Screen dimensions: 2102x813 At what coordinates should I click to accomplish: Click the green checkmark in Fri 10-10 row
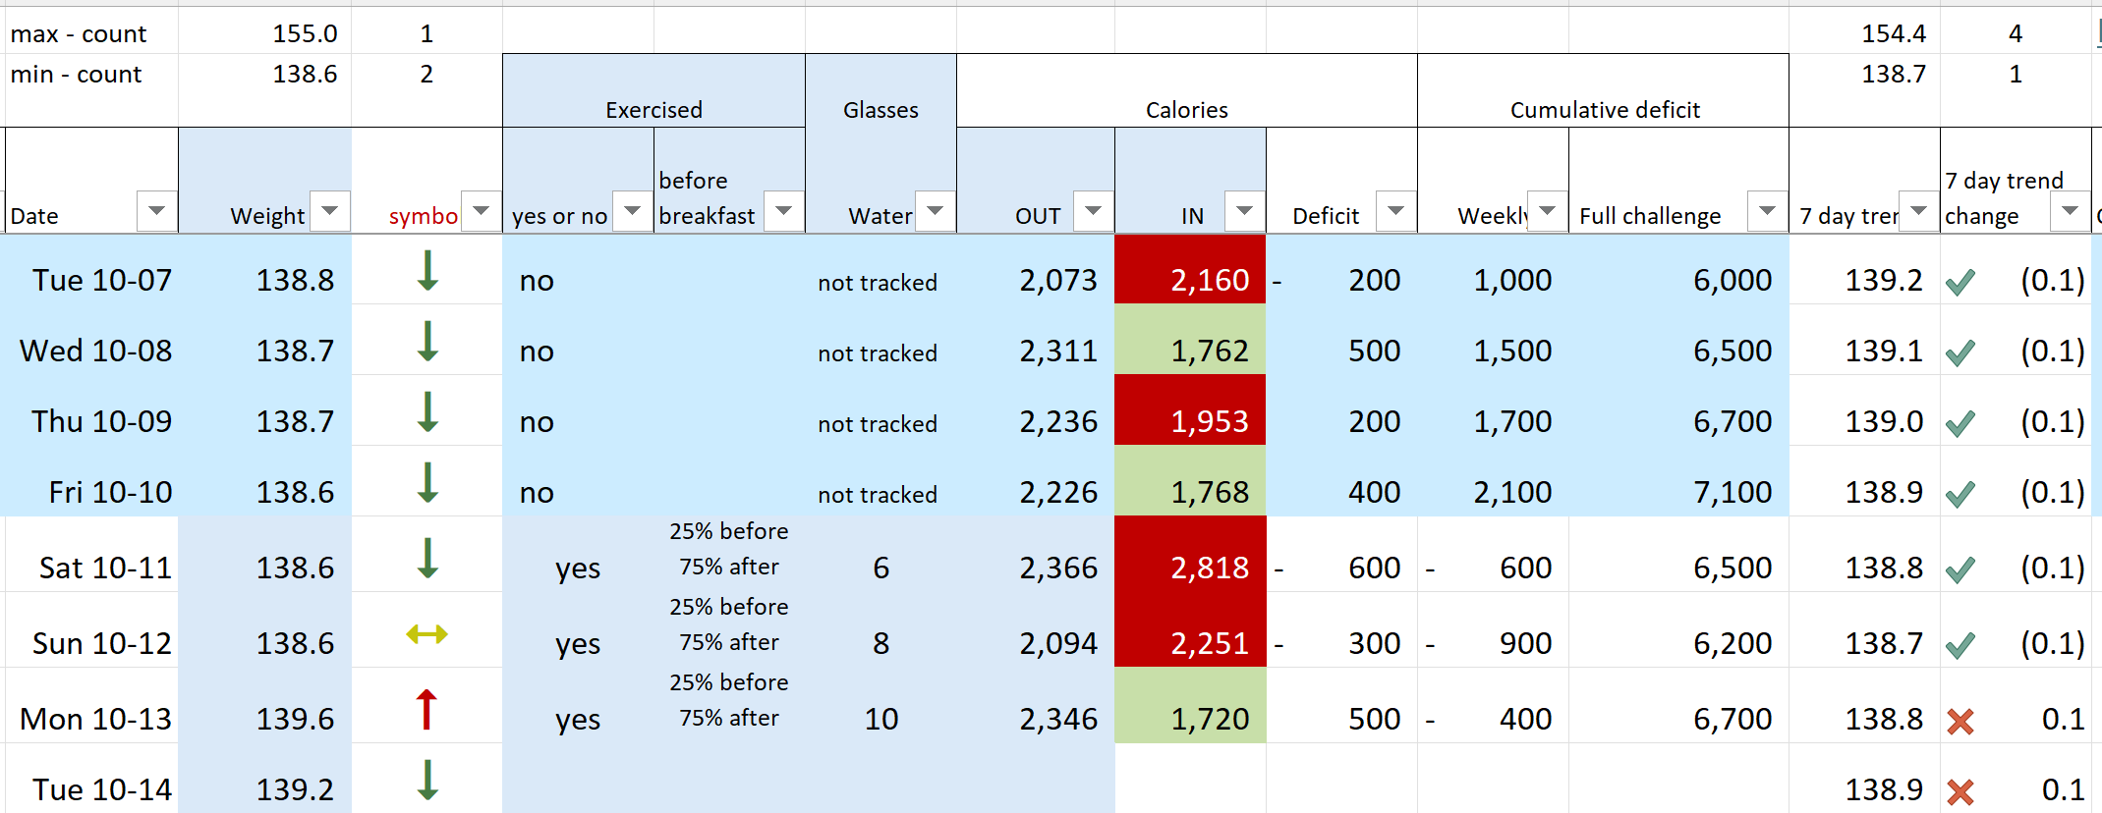[1960, 495]
